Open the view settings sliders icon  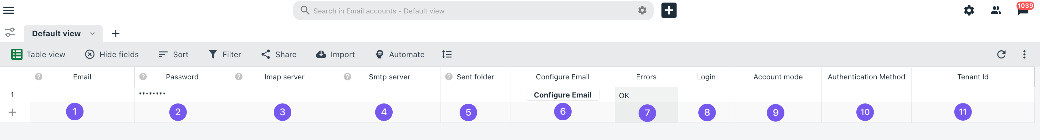(x=10, y=33)
